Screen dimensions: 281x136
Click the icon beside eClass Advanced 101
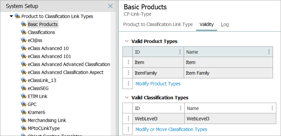[24, 56]
